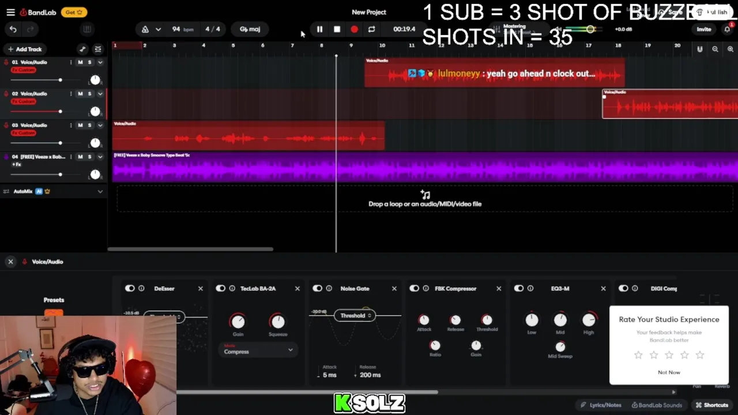The image size is (738, 415).
Task: Click the redo arrow
Action: coord(31,29)
